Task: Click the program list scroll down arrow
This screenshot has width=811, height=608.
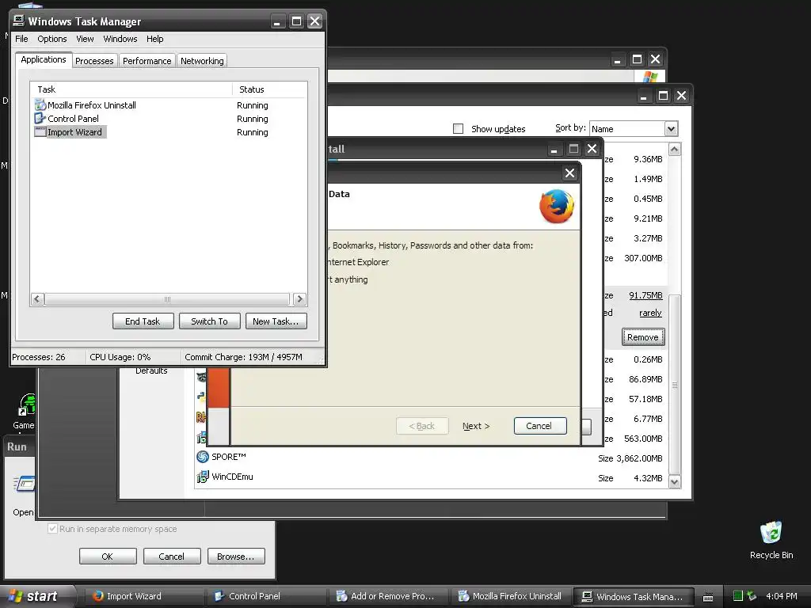Action: tap(675, 482)
